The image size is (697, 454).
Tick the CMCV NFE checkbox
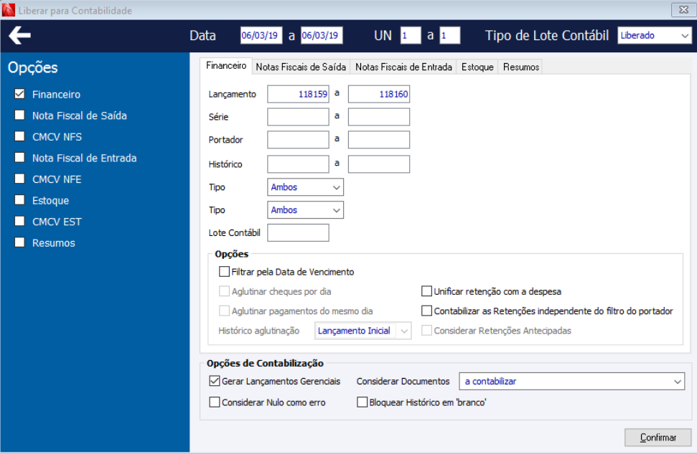(x=19, y=179)
